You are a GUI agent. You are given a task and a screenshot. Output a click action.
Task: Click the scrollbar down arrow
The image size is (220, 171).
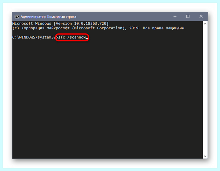pos(205,156)
